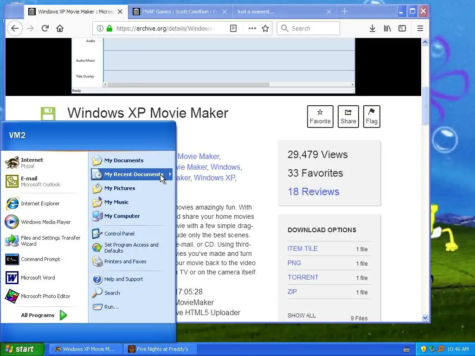Click the Windows start button
This screenshot has height=356, width=475.
(22, 349)
